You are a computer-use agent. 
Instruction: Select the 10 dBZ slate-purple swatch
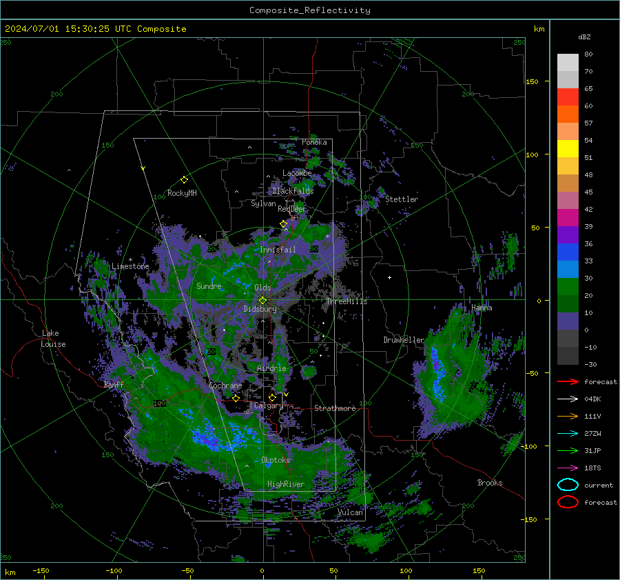pyautogui.click(x=568, y=321)
